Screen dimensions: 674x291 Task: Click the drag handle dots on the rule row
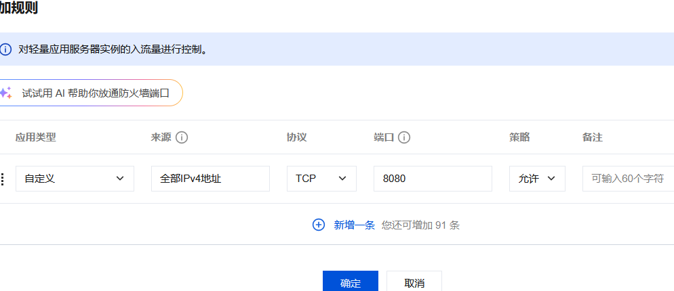[x=3, y=179]
